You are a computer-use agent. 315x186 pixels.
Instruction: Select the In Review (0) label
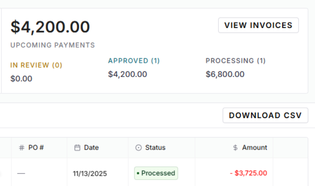36,65
